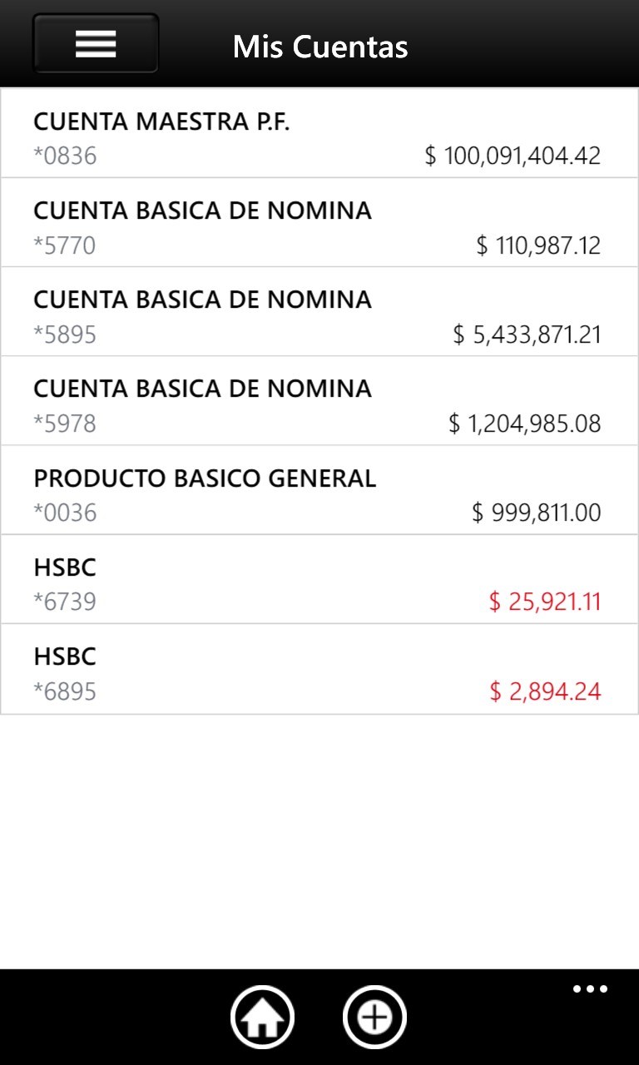This screenshot has height=1065, width=639.
Task: Click the $ 100,091,404.42 balance
Action: pyautogui.click(x=513, y=156)
